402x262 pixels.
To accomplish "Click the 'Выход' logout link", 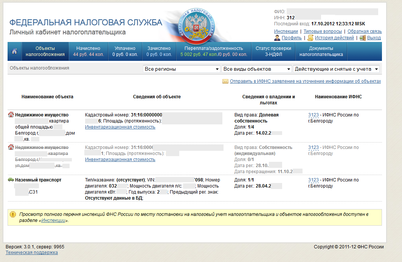I will pyautogui.click(x=374, y=38).
